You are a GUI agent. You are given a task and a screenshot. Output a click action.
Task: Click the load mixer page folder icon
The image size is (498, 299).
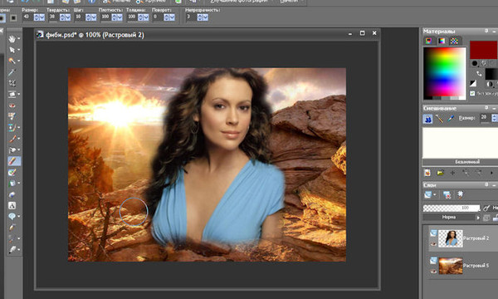440,173
